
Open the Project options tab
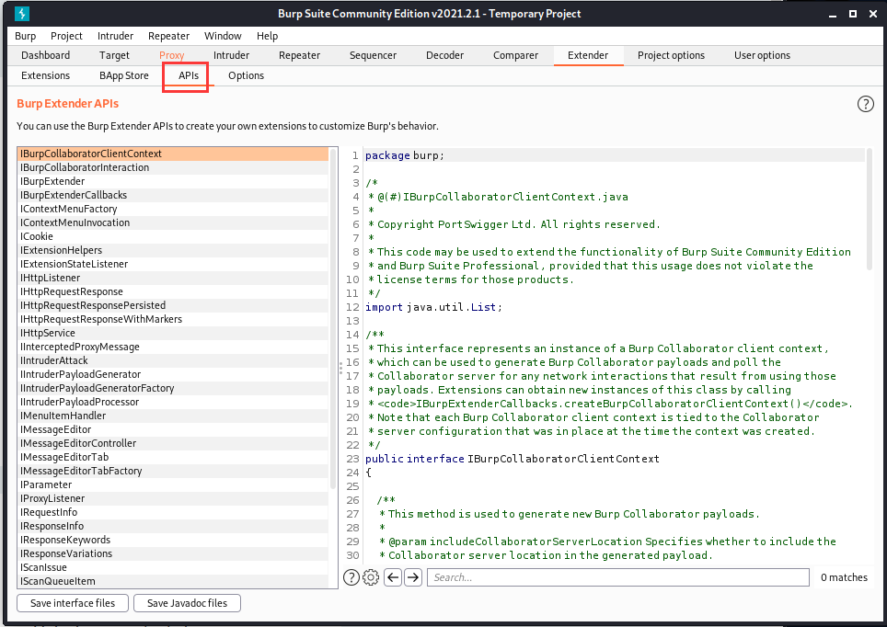coord(671,55)
